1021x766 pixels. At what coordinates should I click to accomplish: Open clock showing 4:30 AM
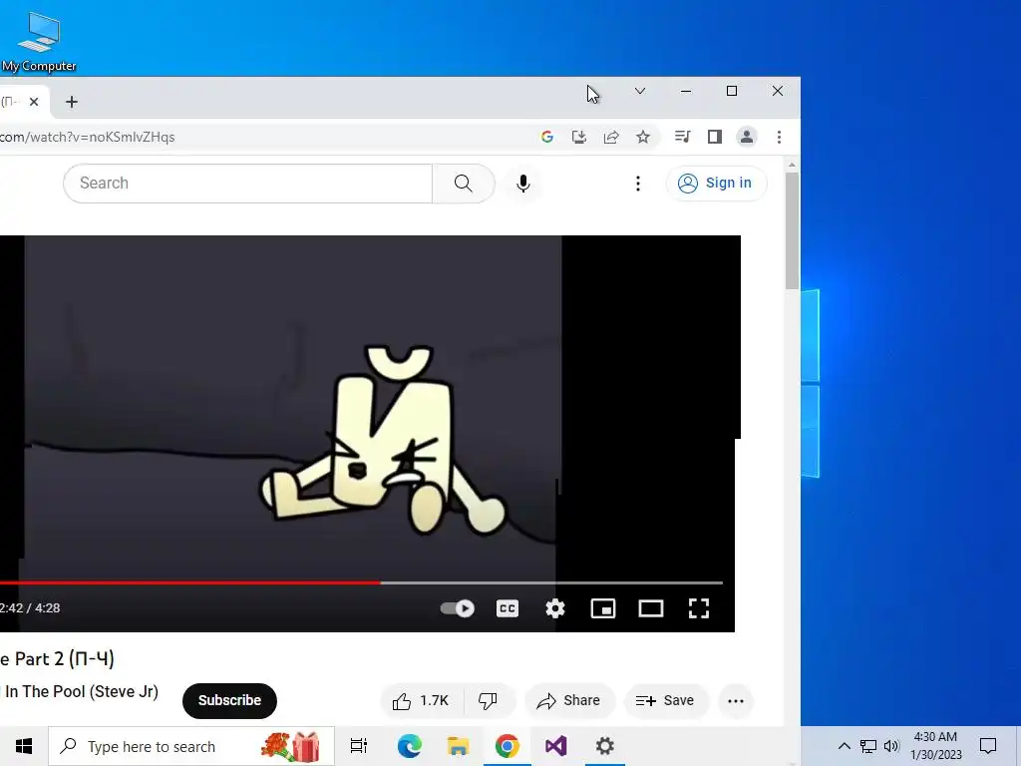tap(935, 746)
